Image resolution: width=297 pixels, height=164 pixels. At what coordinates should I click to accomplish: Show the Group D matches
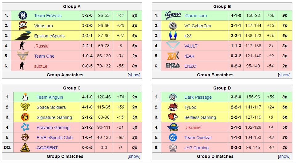tap(284, 156)
